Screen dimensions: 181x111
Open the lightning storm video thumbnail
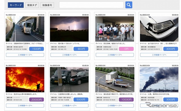(69, 29)
